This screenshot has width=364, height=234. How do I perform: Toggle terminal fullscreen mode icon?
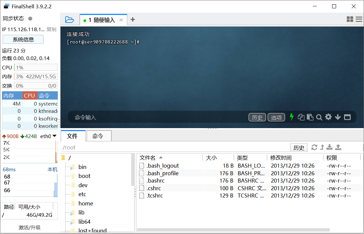click(347, 117)
